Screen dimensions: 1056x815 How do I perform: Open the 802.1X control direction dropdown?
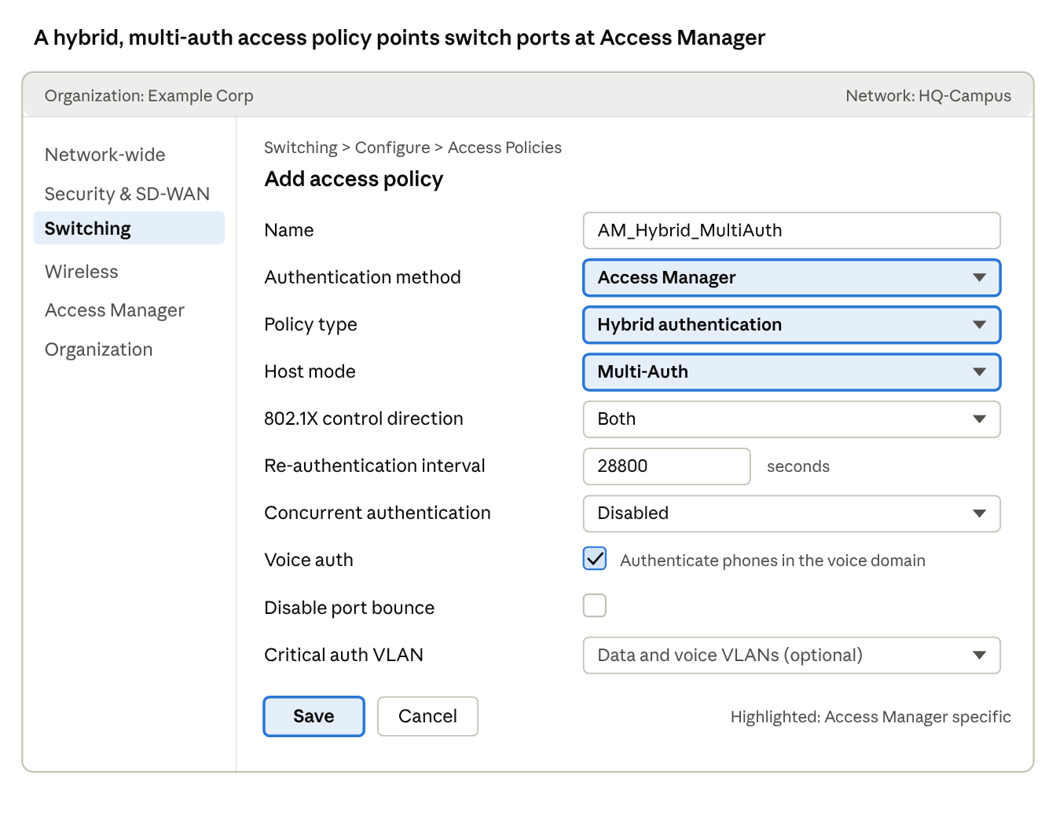click(791, 419)
